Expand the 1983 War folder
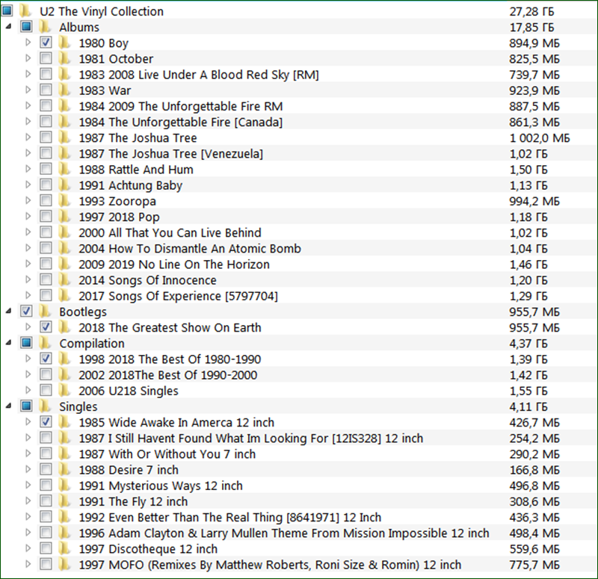This screenshot has width=598, height=579. coord(28,90)
